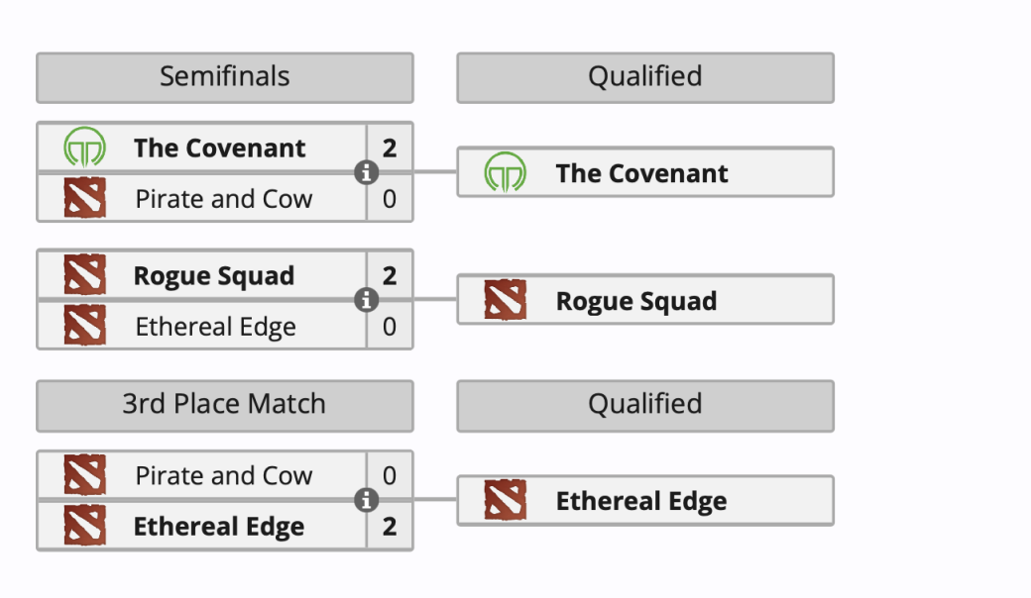Click Rogue Squad Dota logo in Qualified column
This screenshot has height=598, width=1031.
[x=505, y=299]
